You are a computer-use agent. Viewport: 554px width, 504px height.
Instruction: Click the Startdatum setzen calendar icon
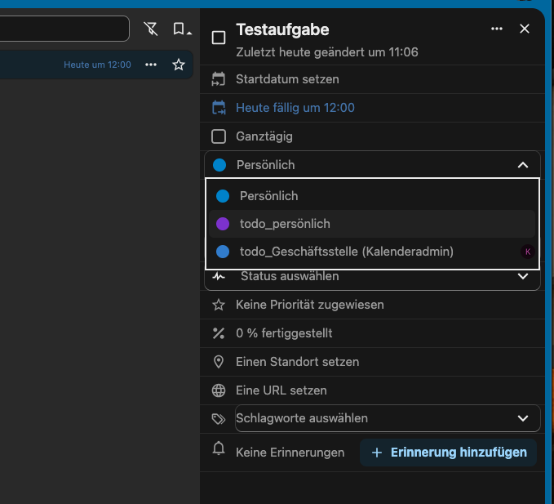tap(218, 79)
